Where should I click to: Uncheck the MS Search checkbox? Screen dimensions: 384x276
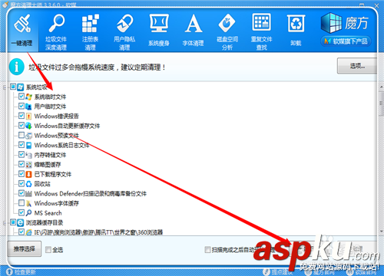pos(22,212)
